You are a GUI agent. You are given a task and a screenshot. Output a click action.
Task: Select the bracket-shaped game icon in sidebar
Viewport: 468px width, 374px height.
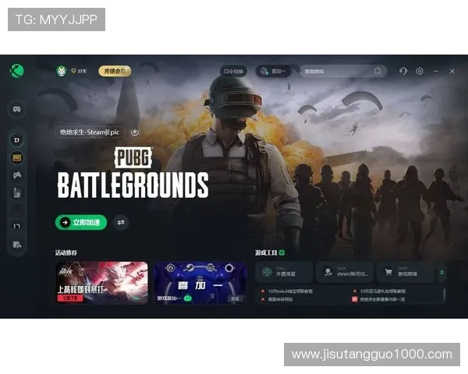point(16,227)
